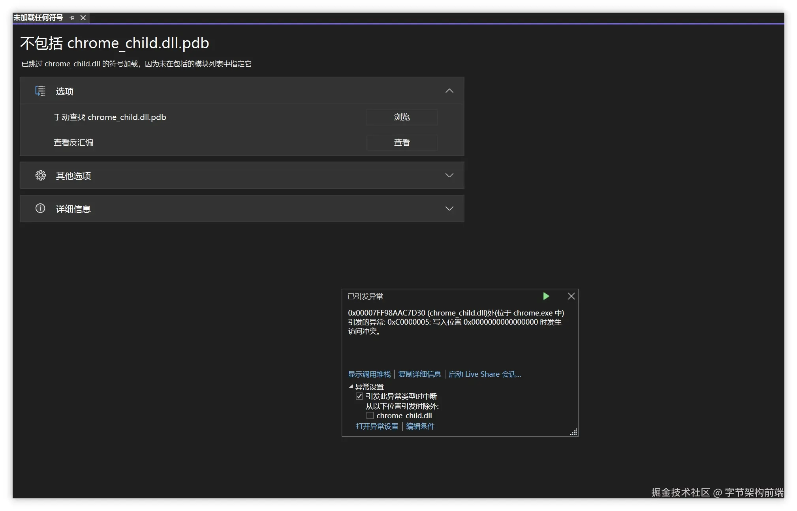
Task: Collapse the 异常设置 disclosure triangle
Action: 351,387
